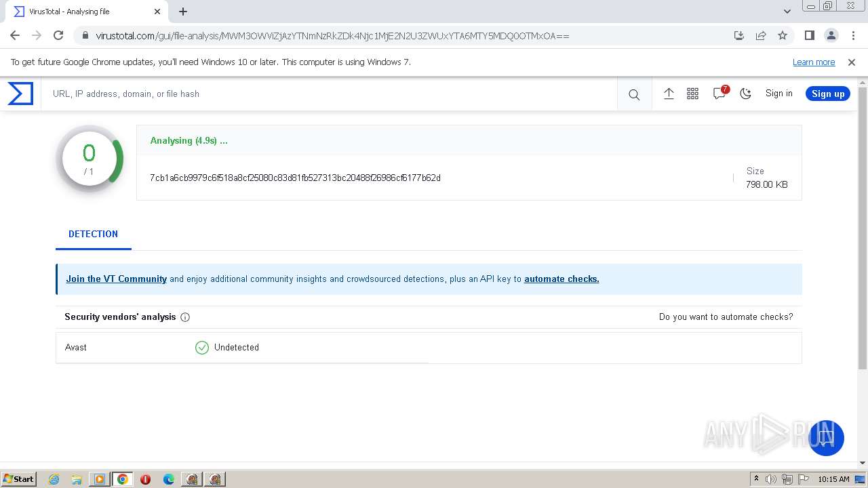Click the share page icon
Image resolution: width=868 pixels, height=488 pixels.
[761, 35]
